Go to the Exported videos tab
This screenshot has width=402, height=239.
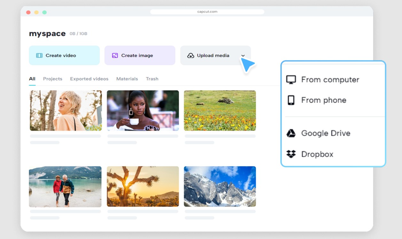(89, 79)
